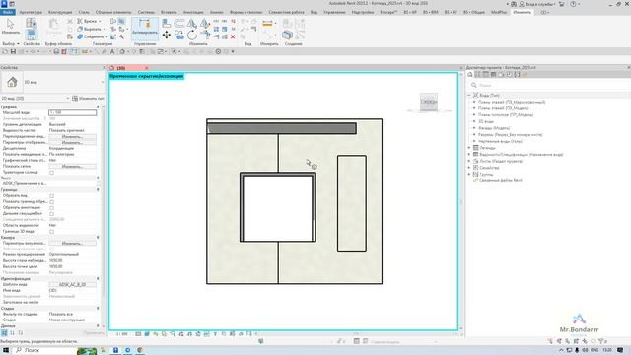Click the house type icon in Properties panel
Screen dimensions: 631x355
click(x=12, y=82)
